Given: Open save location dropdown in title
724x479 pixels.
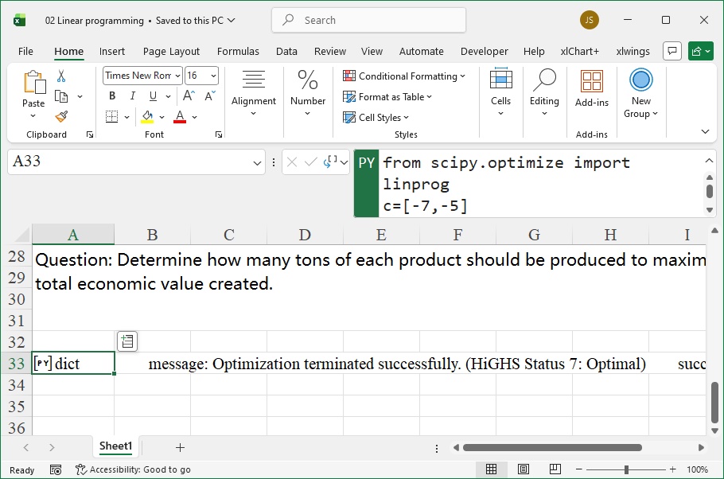Looking at the screenshot, I should tap(232, 21).
